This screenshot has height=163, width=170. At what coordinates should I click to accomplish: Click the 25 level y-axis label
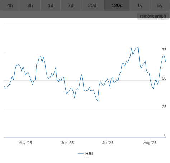tap(164, 107)
